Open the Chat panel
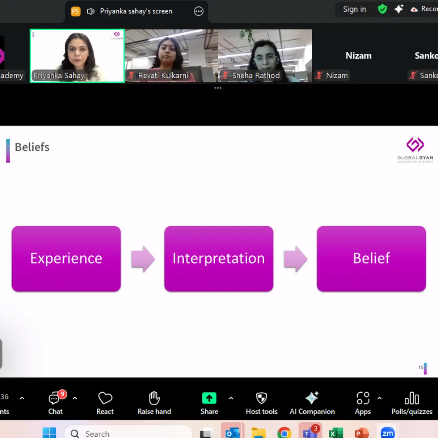The height and width of the screenshot is (438, 438). pyautogui.click(x=55, y=403)
